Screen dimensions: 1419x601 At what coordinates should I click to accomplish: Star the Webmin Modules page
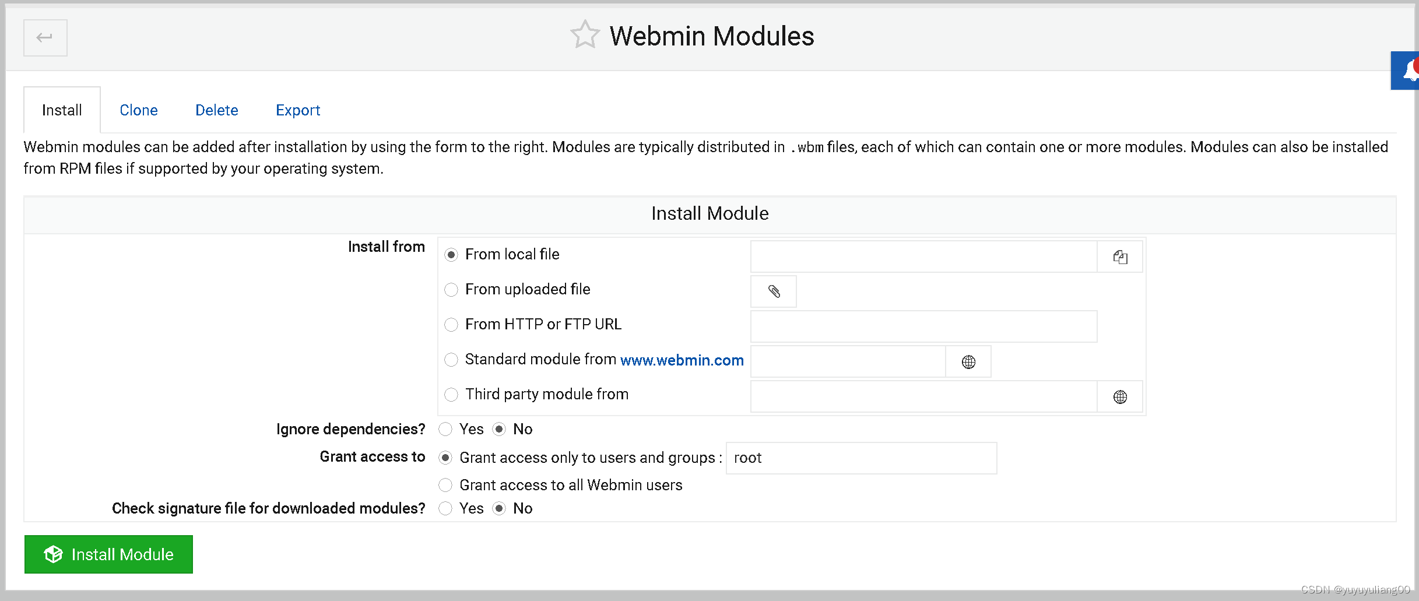tap(585, 34)
